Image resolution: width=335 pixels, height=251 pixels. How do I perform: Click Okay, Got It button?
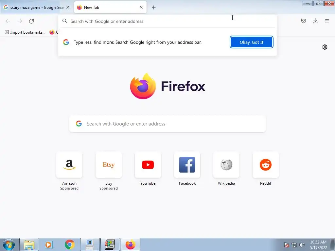pos(252,42)
